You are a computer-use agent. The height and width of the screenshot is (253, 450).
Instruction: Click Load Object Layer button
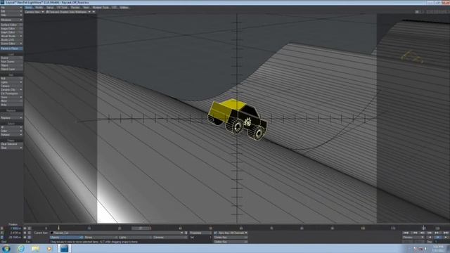11,69
